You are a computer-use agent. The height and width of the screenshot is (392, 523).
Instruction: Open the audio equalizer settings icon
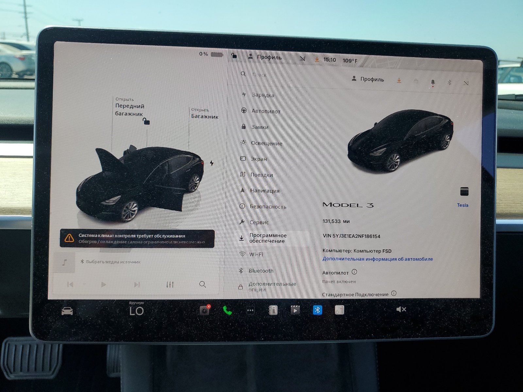point(170,285)
